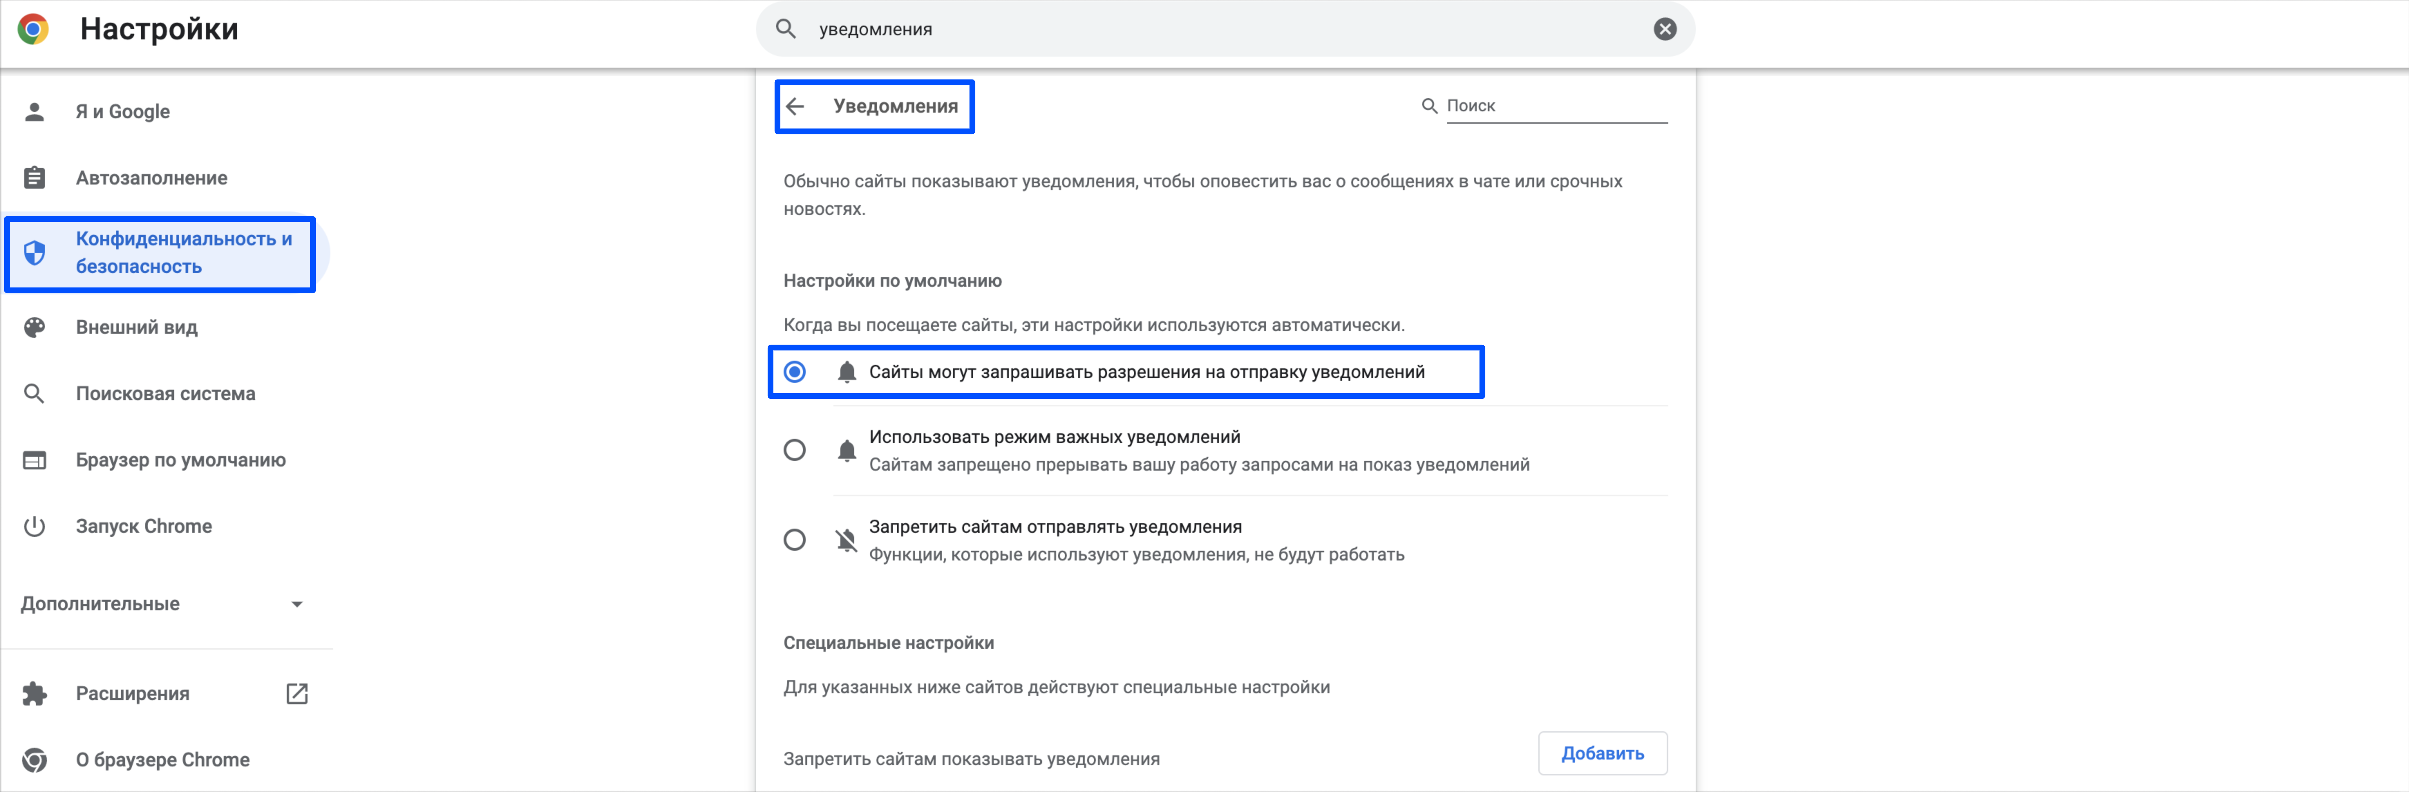Image resolution: width=2409 pixels, height=792 pixels.
Task: Open Расширения link text
Action: point(133,694)
